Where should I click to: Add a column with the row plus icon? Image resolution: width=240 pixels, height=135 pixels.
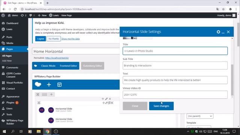51,94
